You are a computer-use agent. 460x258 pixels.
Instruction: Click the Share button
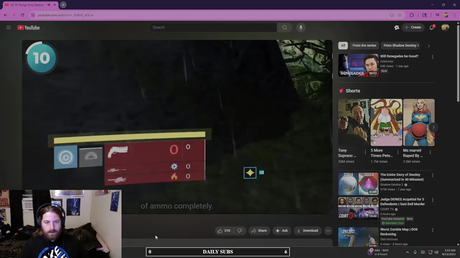click(x=259, y=231)
